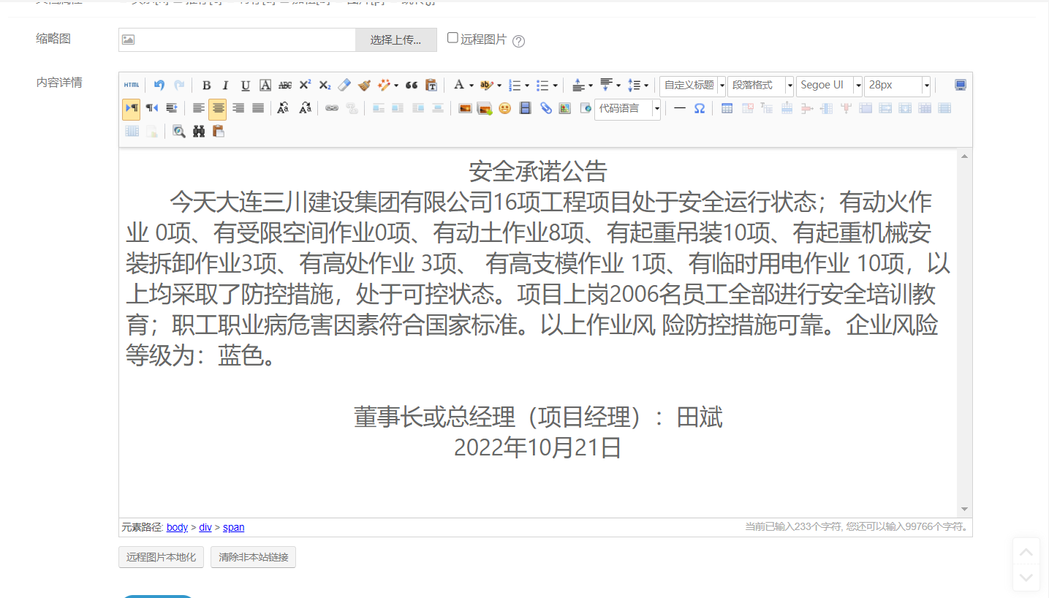
Task: Select div in the element path
Action: [x=205, y=527]
